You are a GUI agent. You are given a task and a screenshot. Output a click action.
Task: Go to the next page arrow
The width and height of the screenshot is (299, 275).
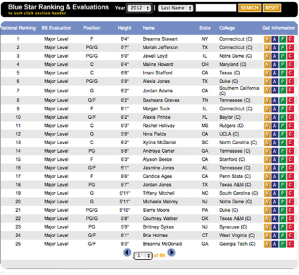[x=171, y=252]
